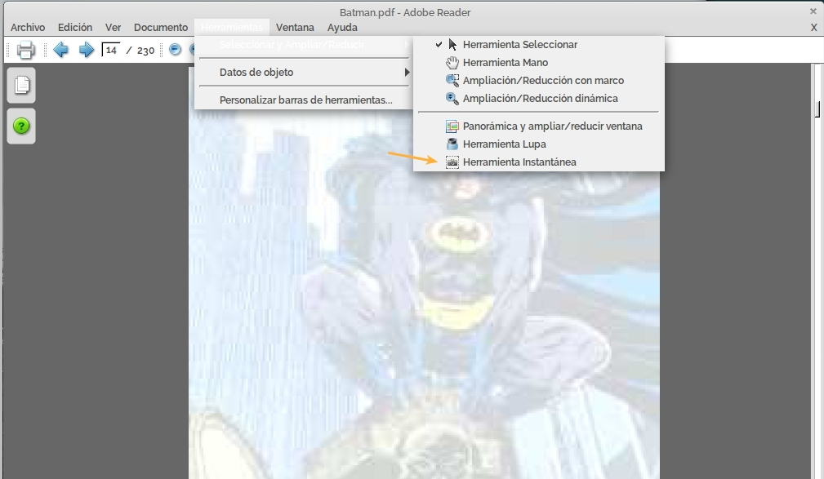Open the Documento menu
This screenshot has height=479, width=824.
click(x=160, y=27)
